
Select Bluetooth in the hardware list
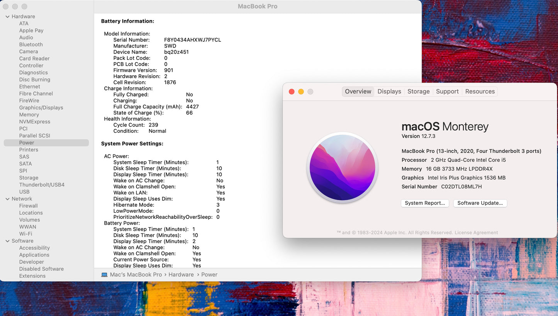tap(31, 45)
